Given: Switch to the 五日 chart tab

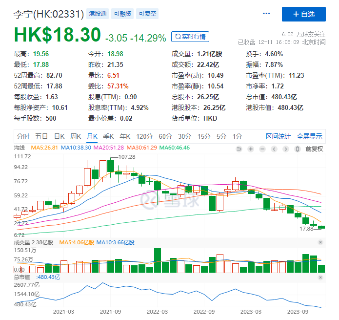Looking at the screenshot, I should click(41, 136).
